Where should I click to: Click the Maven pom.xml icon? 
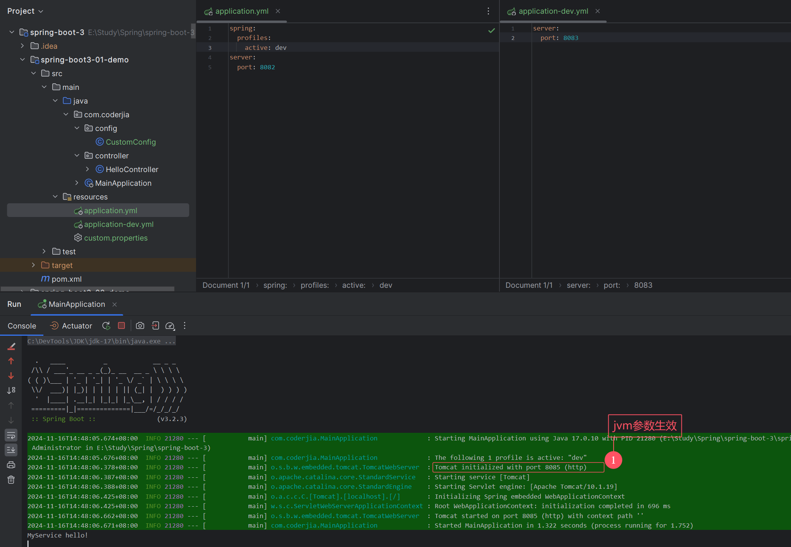pos(45,279)
